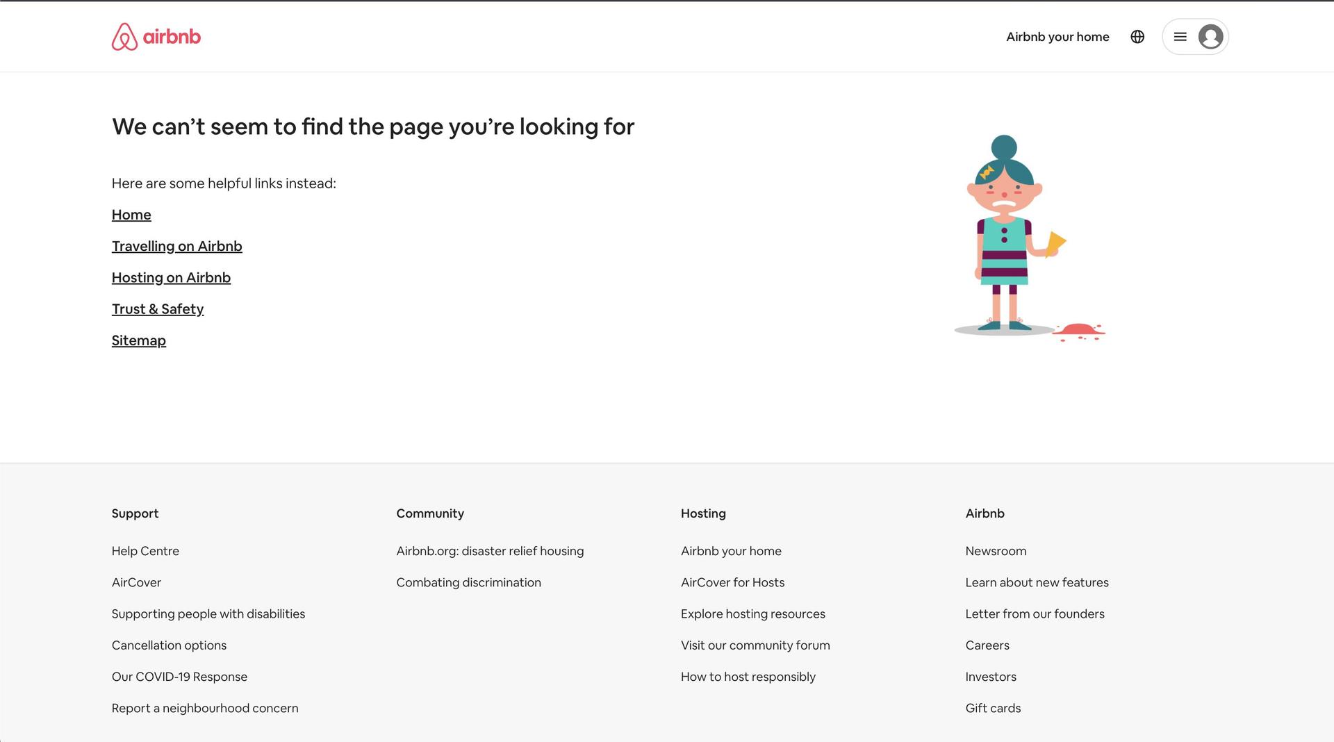
Task: Open Help Centre footer link
Action: 145,551
